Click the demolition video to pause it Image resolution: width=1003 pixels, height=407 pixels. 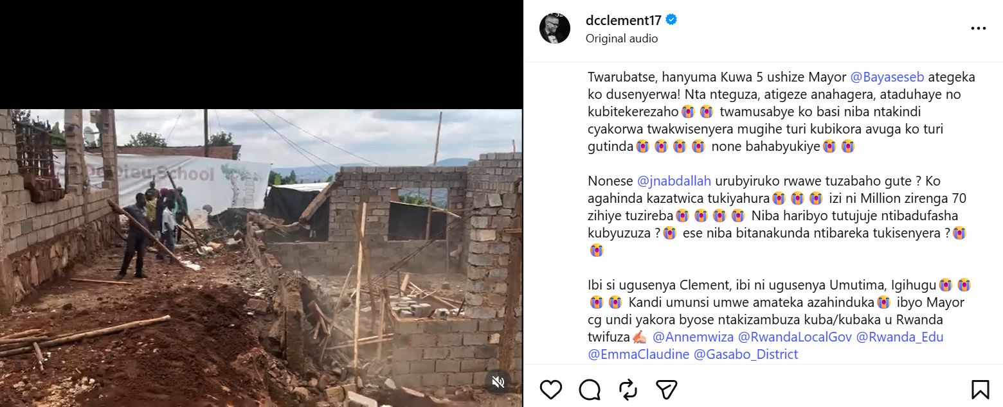[260, 257]
